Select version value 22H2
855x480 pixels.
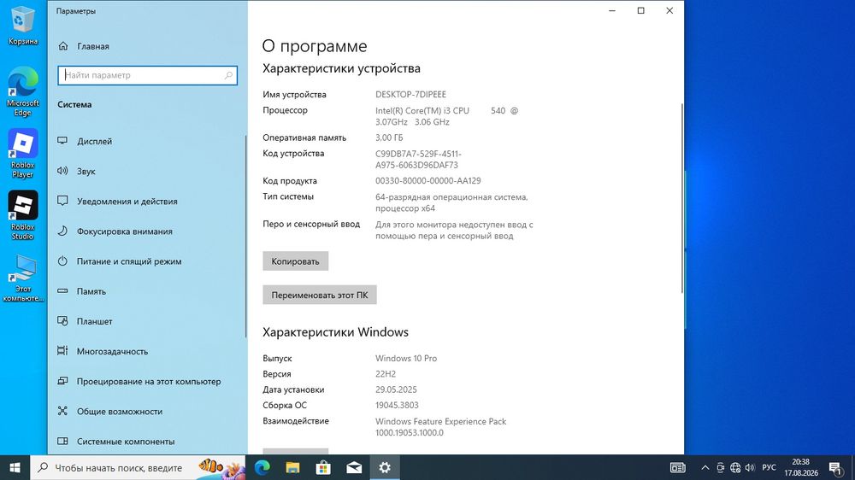pos(386,374)
